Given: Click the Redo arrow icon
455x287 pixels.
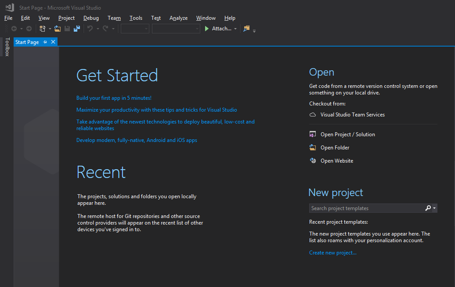Looking at the screenshot, I should [x=105, y=29].
